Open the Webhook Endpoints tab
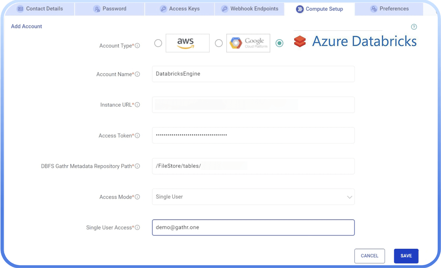 [x=250, y=9]
